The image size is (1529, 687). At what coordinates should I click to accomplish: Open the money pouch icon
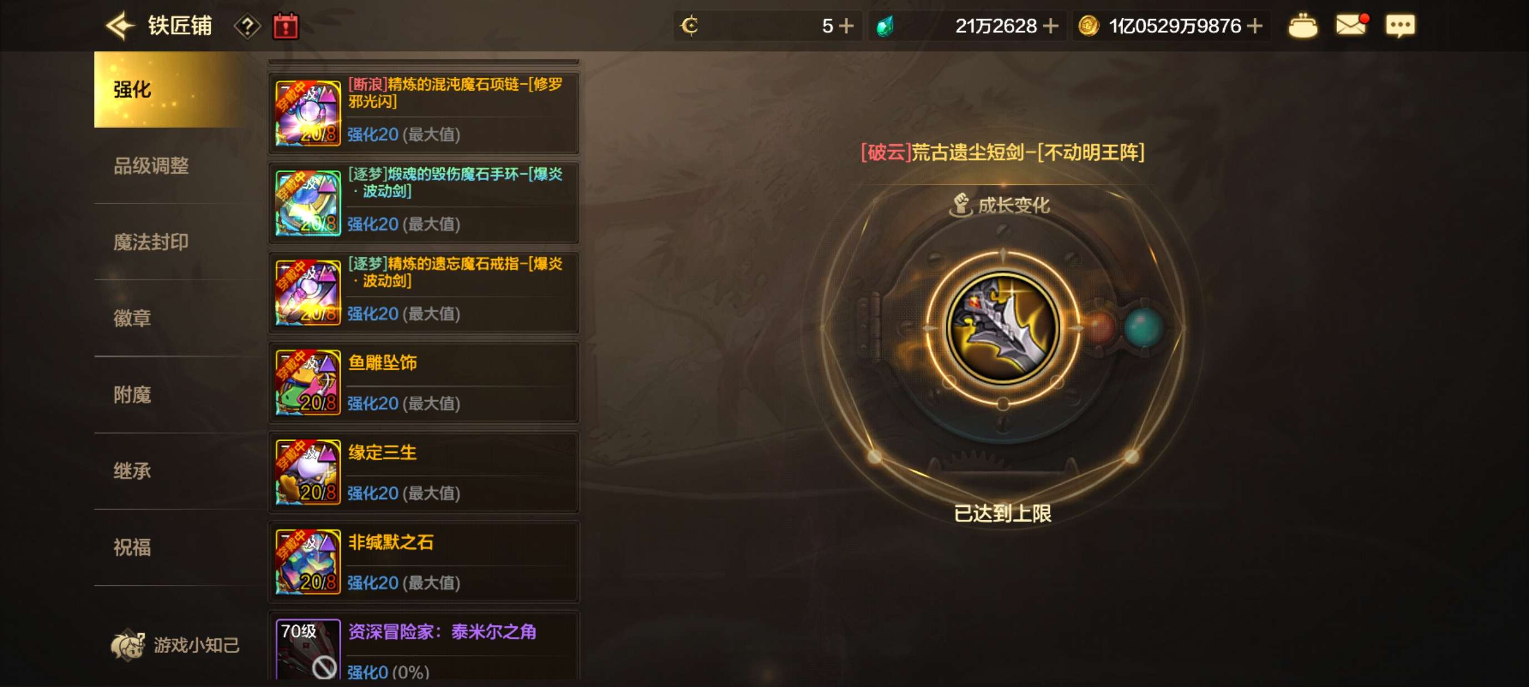[x=1302, y=26]
